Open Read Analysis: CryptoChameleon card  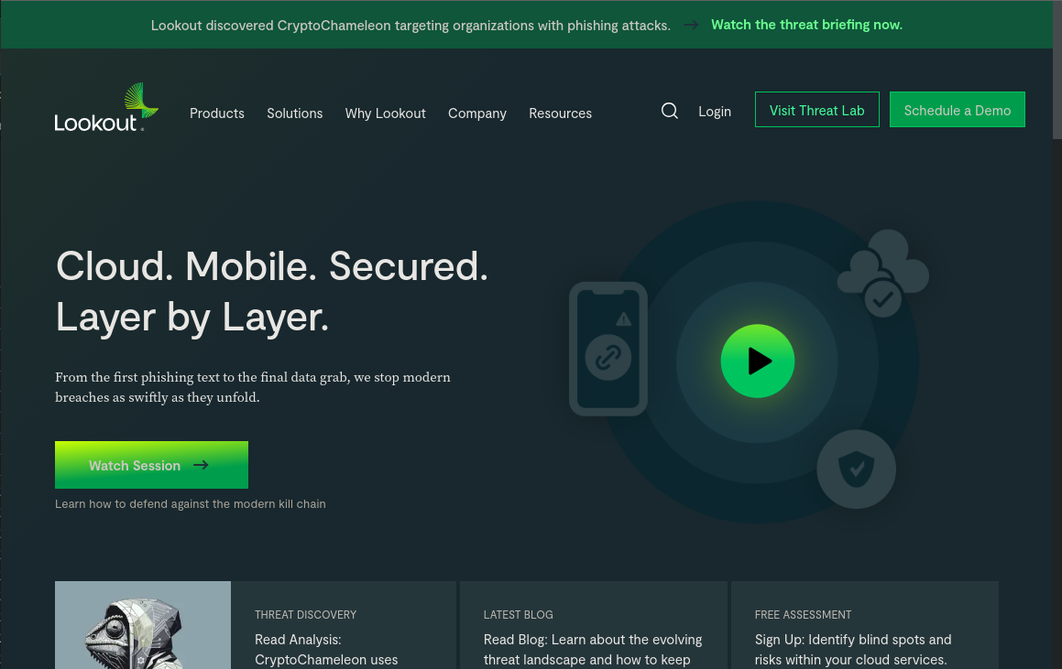coord(344,625)
